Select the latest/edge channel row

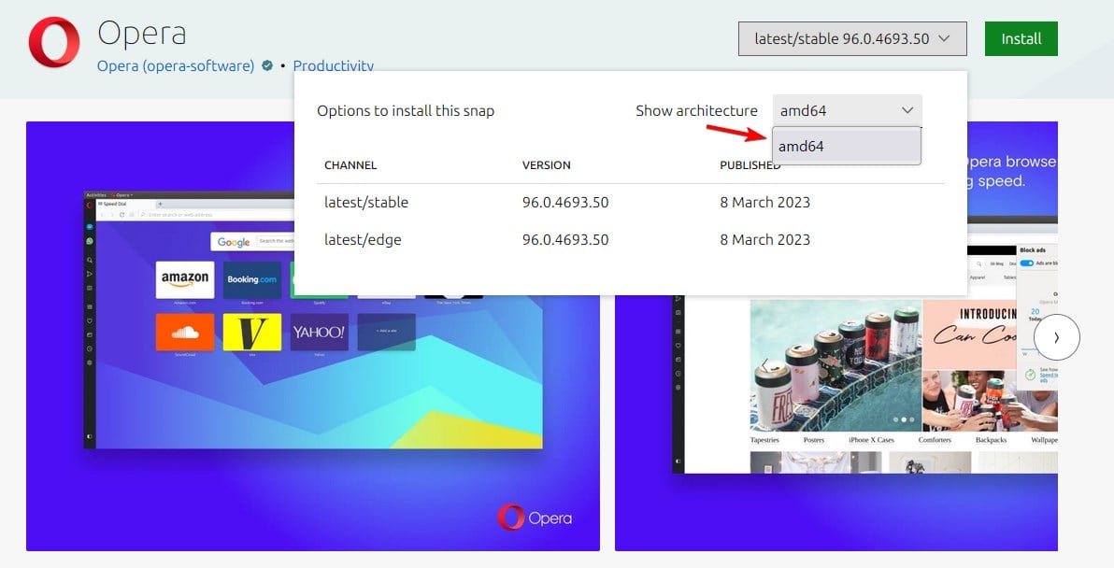coord(630,240)
